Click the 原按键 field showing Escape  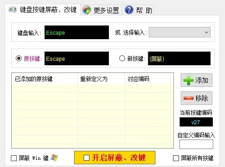[77, 59]
